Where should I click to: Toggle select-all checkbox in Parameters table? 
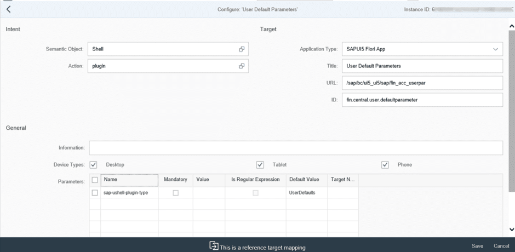[x=95, y=180]
